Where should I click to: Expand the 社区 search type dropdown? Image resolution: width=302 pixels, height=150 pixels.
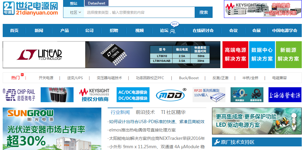[x=75, y=12]
